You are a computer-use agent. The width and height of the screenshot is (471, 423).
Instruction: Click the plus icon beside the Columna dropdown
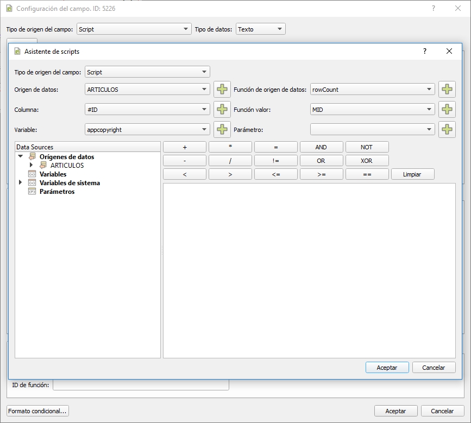coord(222,110)
